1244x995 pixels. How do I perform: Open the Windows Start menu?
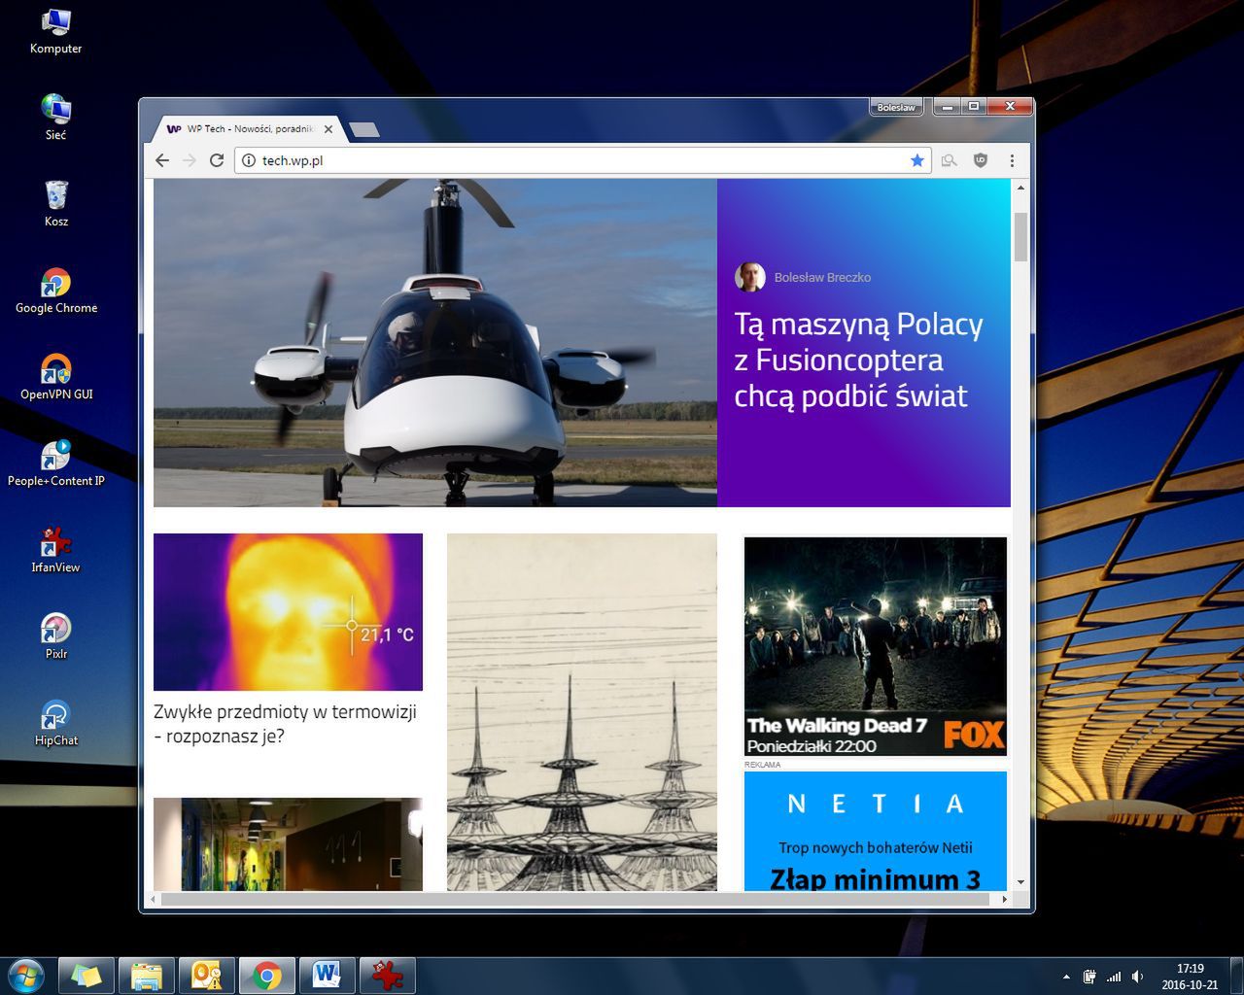pos(25,976)
